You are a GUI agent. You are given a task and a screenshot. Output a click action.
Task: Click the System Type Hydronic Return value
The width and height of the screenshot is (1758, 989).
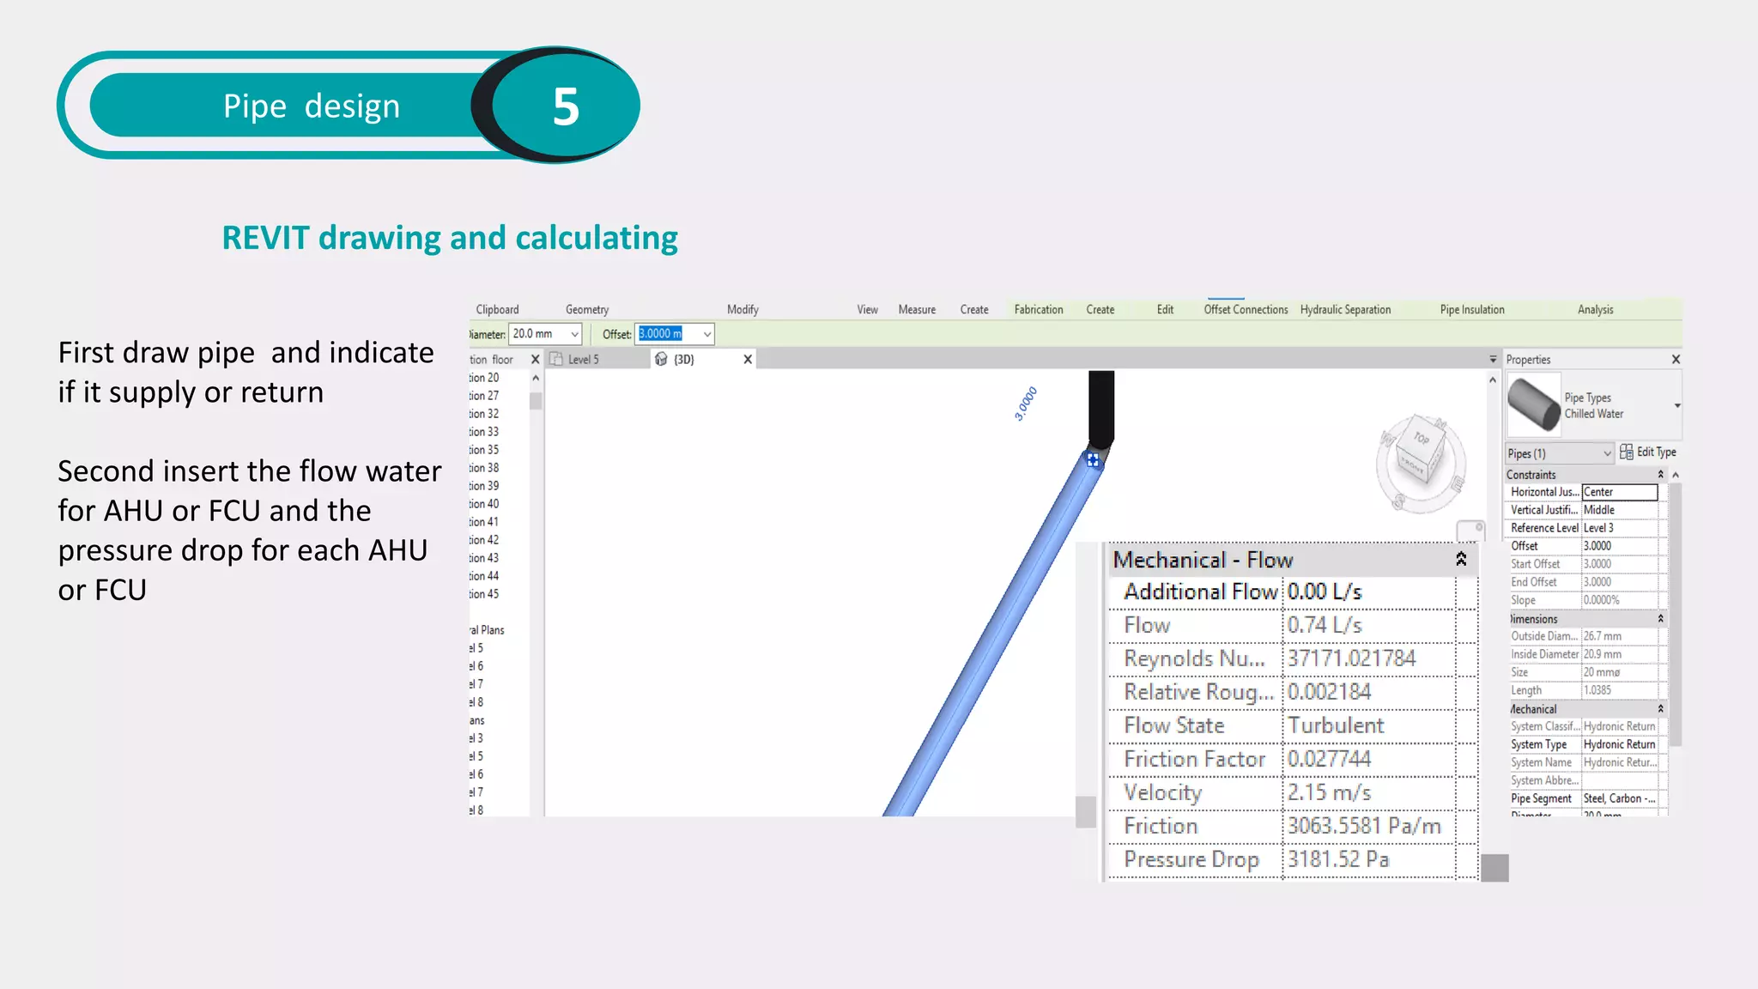tap(1619, 744)
